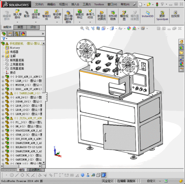Open the 装配体特征 (Assembly Features) dropdown arrow
This screenshot has height=184, width=185.
80,22
